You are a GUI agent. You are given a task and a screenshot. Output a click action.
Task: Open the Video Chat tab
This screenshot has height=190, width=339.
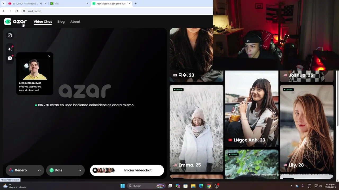click(x=43, y=22)
